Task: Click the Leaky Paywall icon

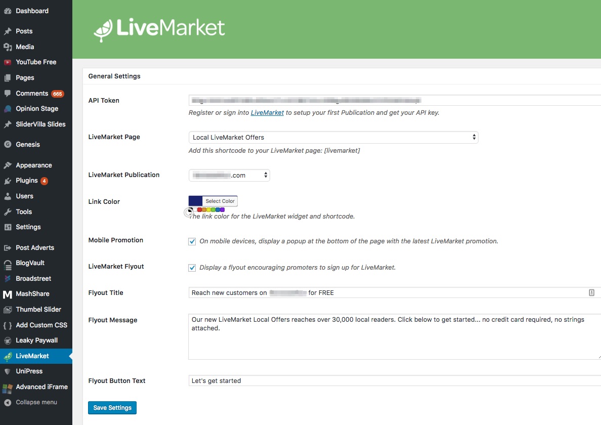Action: (x=7, y=341)
